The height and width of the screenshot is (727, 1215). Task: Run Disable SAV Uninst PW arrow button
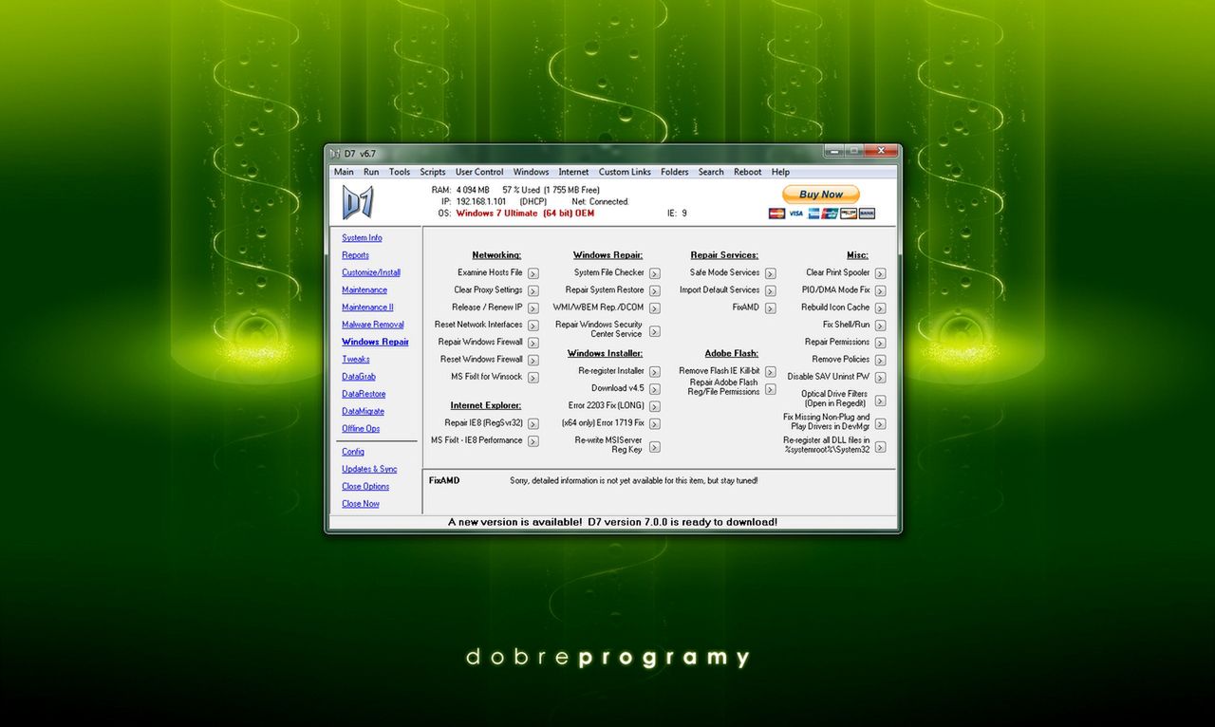point(880,377)
